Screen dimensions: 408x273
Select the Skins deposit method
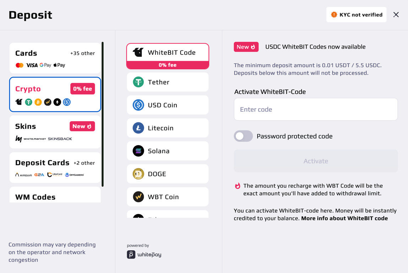pos(55,132)
